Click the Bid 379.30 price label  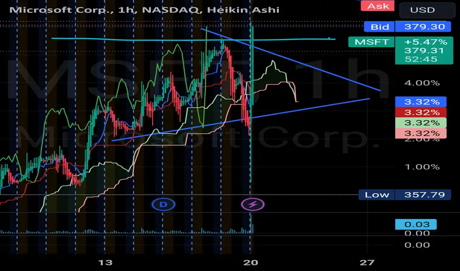coord(407,27)
